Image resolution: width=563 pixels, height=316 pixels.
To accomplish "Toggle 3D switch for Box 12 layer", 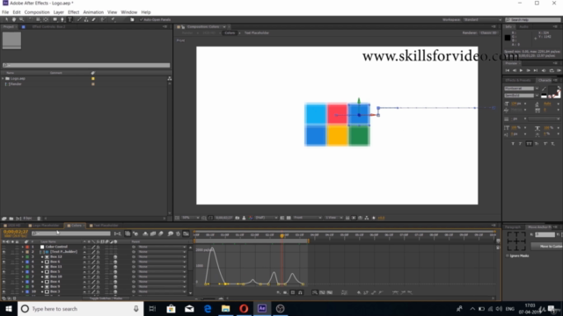I will [115, 257].
